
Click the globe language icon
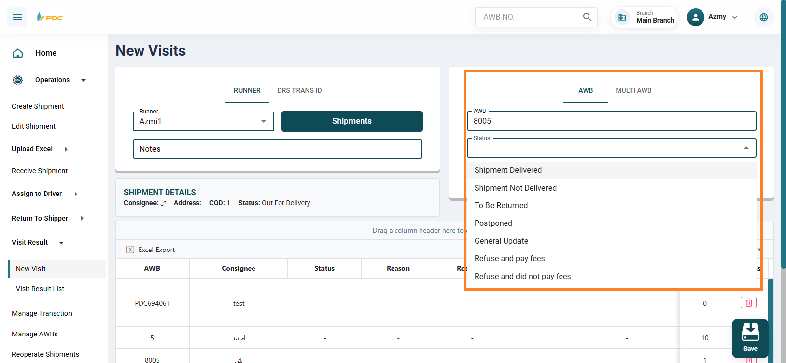tap(763, 17)
